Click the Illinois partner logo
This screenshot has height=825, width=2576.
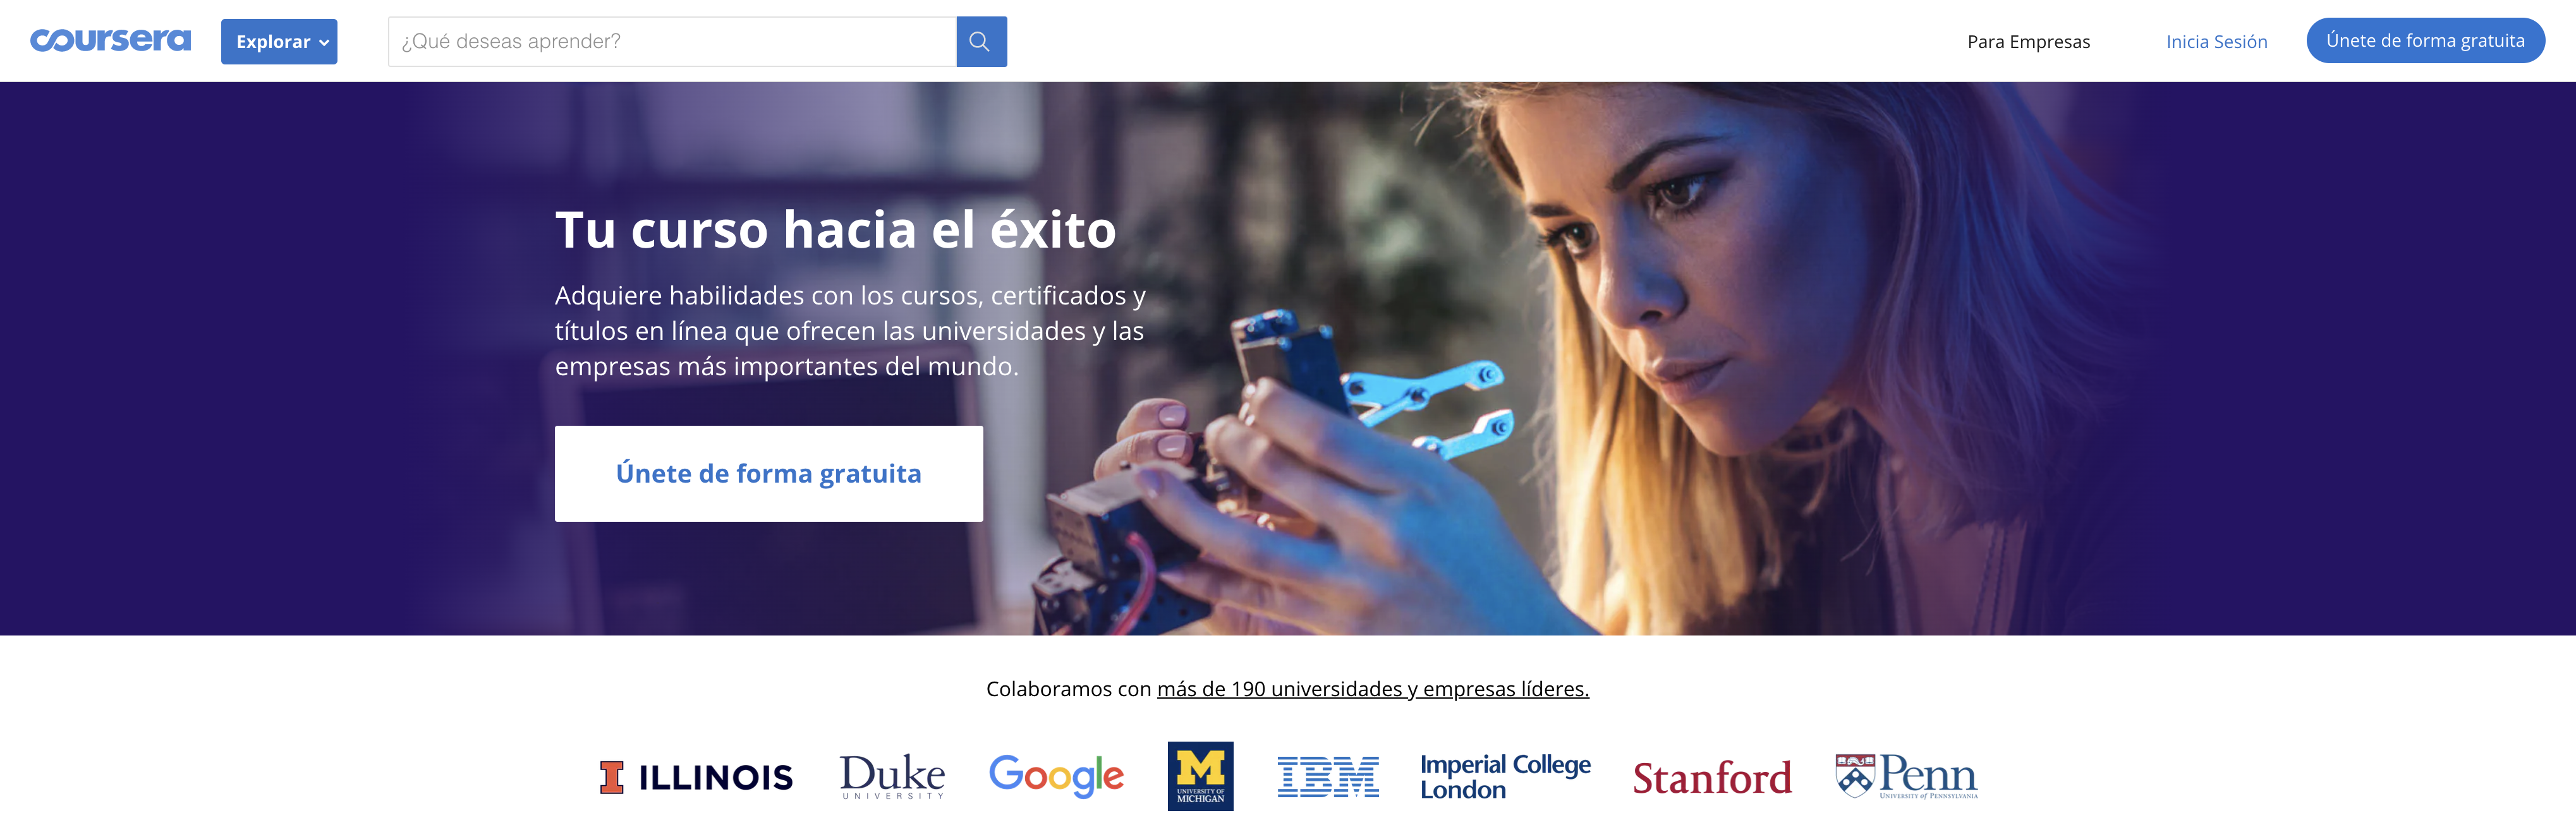click(x=696, y=777)
